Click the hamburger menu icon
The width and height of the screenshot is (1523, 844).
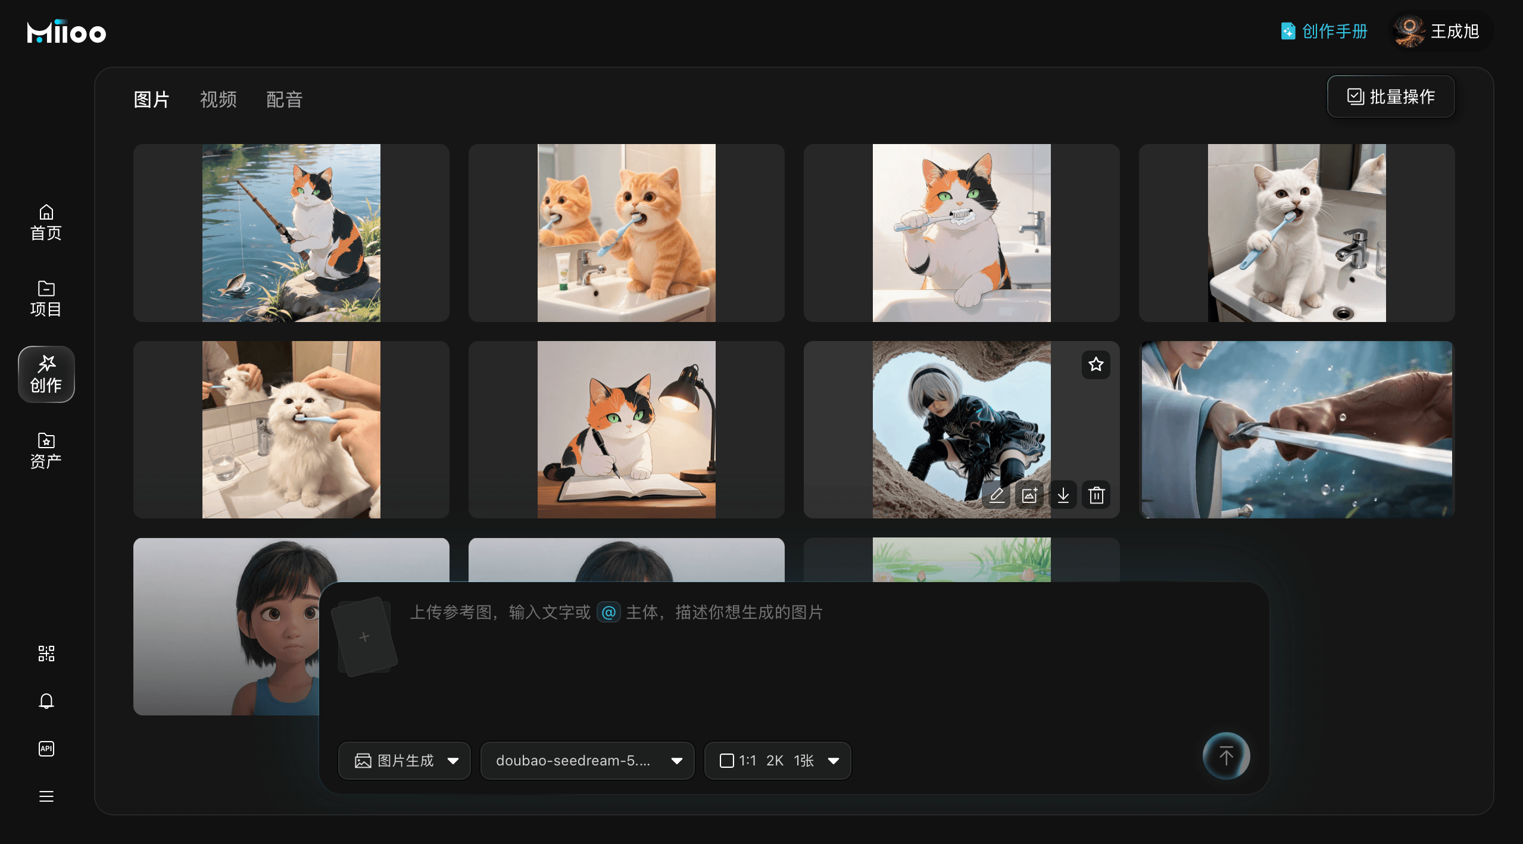point(46,796)
